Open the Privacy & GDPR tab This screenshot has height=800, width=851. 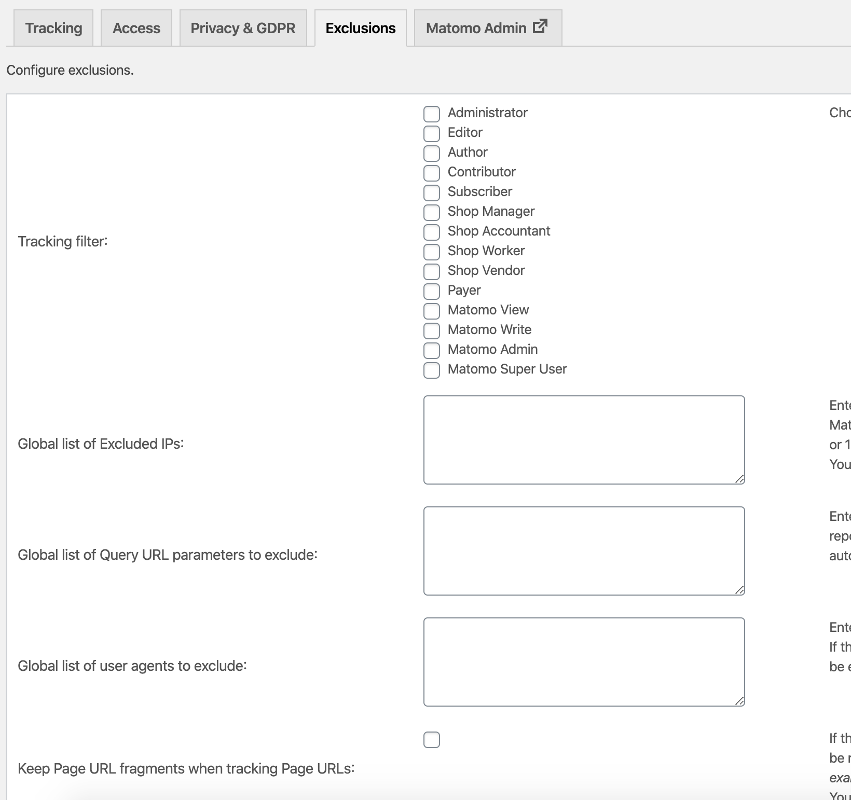tap(243, 28)
